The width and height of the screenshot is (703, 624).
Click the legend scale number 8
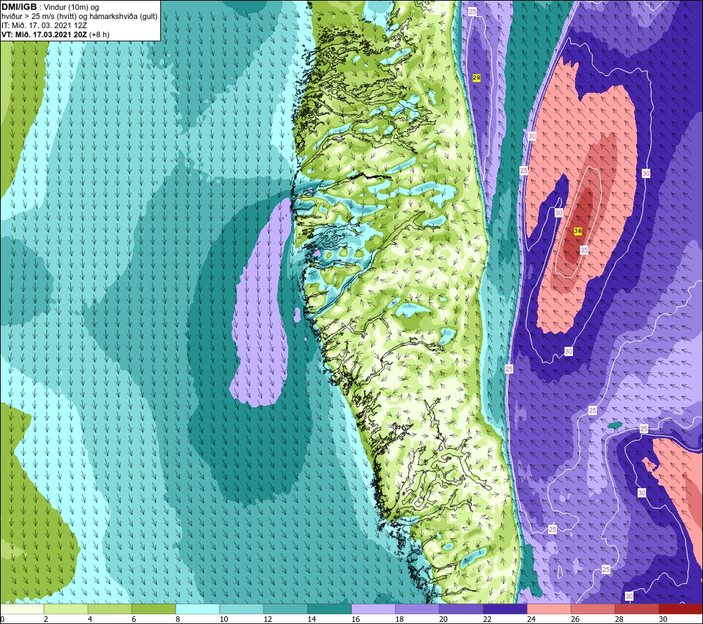[178, 619]
